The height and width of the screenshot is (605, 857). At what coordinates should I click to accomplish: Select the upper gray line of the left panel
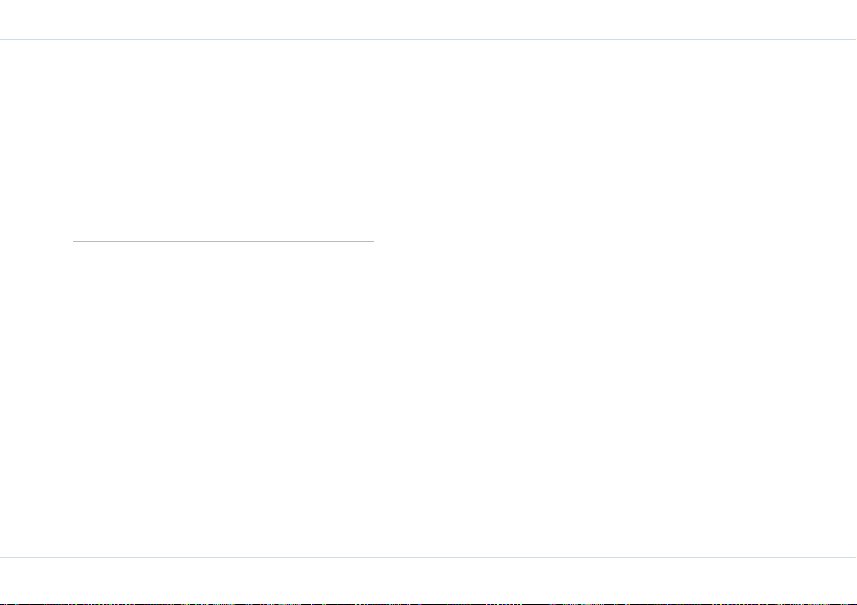[223, 86]
